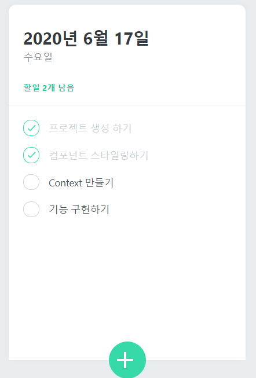Select the 컴포넌트 스타일링하기 todo text
This screenshot has width=256, height=378.
point(98,155)
